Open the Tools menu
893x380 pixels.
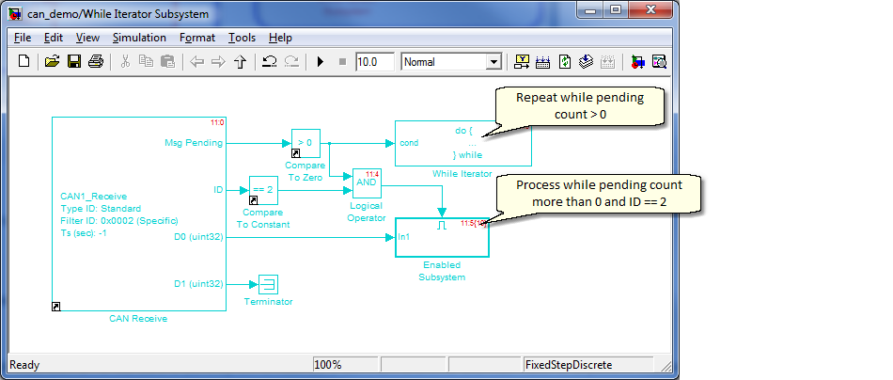pyautogui.click(x=242, y=38)
